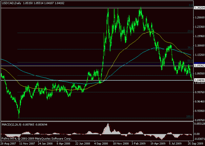Click the 1.13260 price axis label
This screenshot has width=205, height=146.
[200, 55]
